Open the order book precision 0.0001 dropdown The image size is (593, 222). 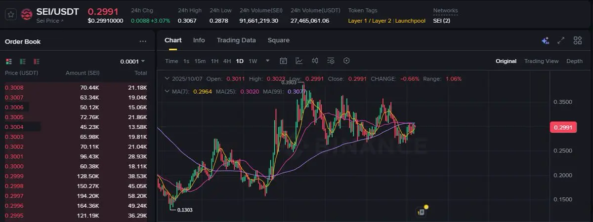[132, 62]
